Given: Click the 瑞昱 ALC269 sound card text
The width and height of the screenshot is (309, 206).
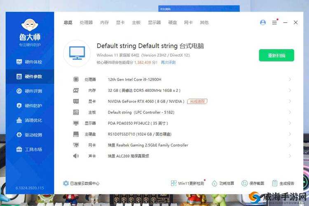Looking at the screenshot, I should [x=128, y=156].
